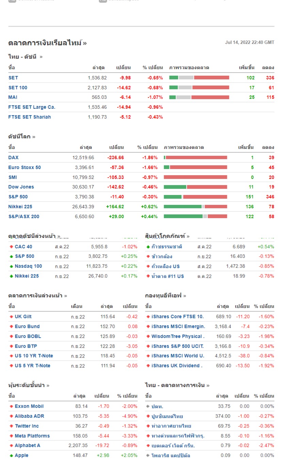Click red arrow icon beside UK Gilt
This screenshot has width=281, height=465.
pyautogui.click(x=11, y=317)
